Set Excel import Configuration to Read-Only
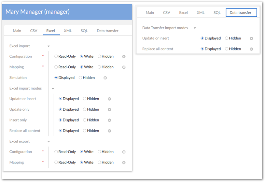 [x=56, y=57]
